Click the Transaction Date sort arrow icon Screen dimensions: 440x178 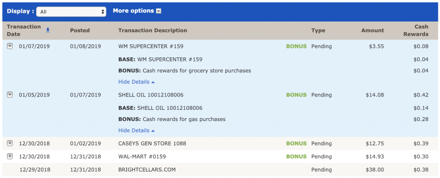coord(48,30)
